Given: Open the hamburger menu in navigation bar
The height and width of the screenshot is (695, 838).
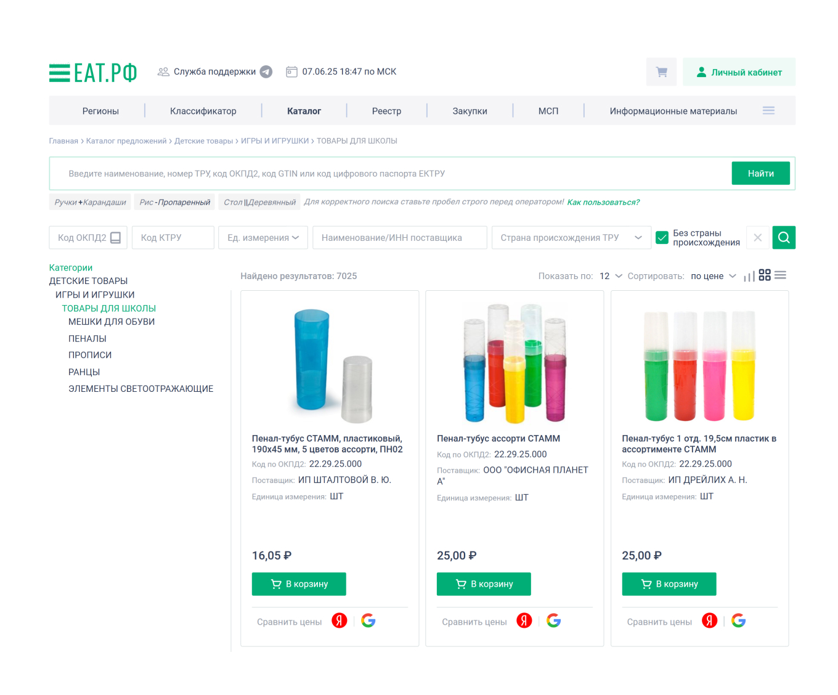Looking at the screenshot, I should [768, 111].
